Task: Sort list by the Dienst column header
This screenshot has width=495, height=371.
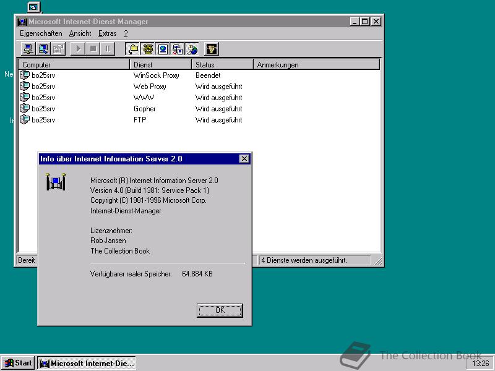Action: [x=161, y=65]
